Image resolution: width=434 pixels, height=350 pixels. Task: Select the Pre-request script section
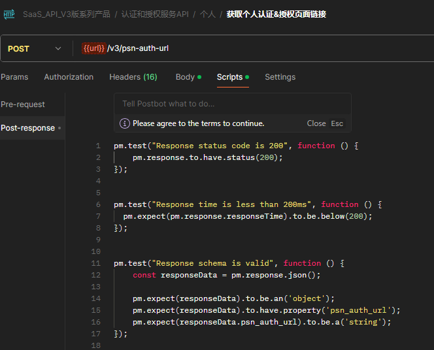[23, 104]
